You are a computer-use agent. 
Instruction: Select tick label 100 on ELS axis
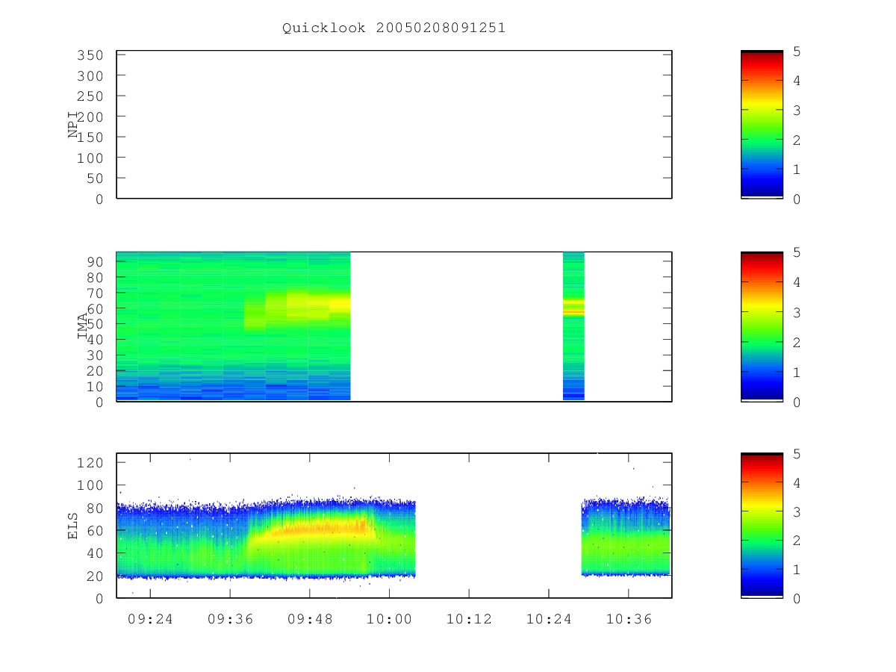(x=89, y=485)
